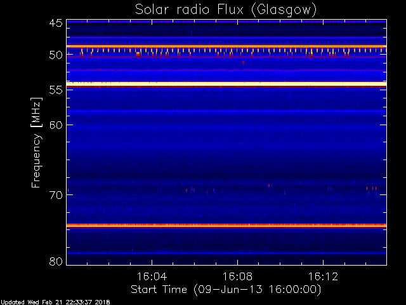The height and width of the screenshot is (305, 406).
Task: Click the title 'Solar radio Flux (Glasgow)'
Action: (226, 10)
